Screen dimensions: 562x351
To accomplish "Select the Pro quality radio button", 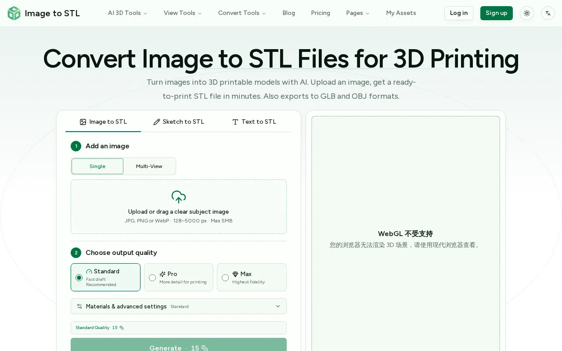I will coord(152,278).
